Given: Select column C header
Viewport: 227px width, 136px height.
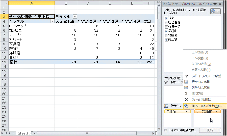Looking at the screenshot, I should 88,3.
